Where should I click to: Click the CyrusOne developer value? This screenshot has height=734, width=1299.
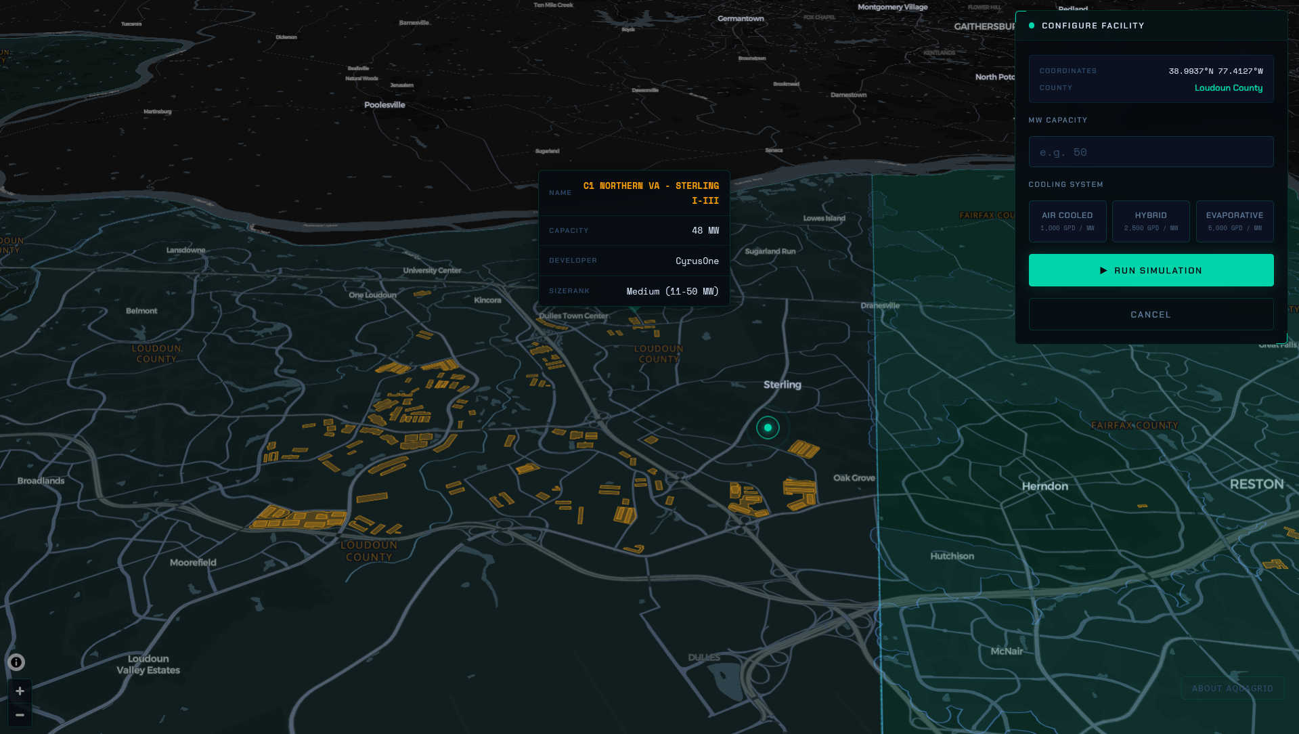(697, 261)
